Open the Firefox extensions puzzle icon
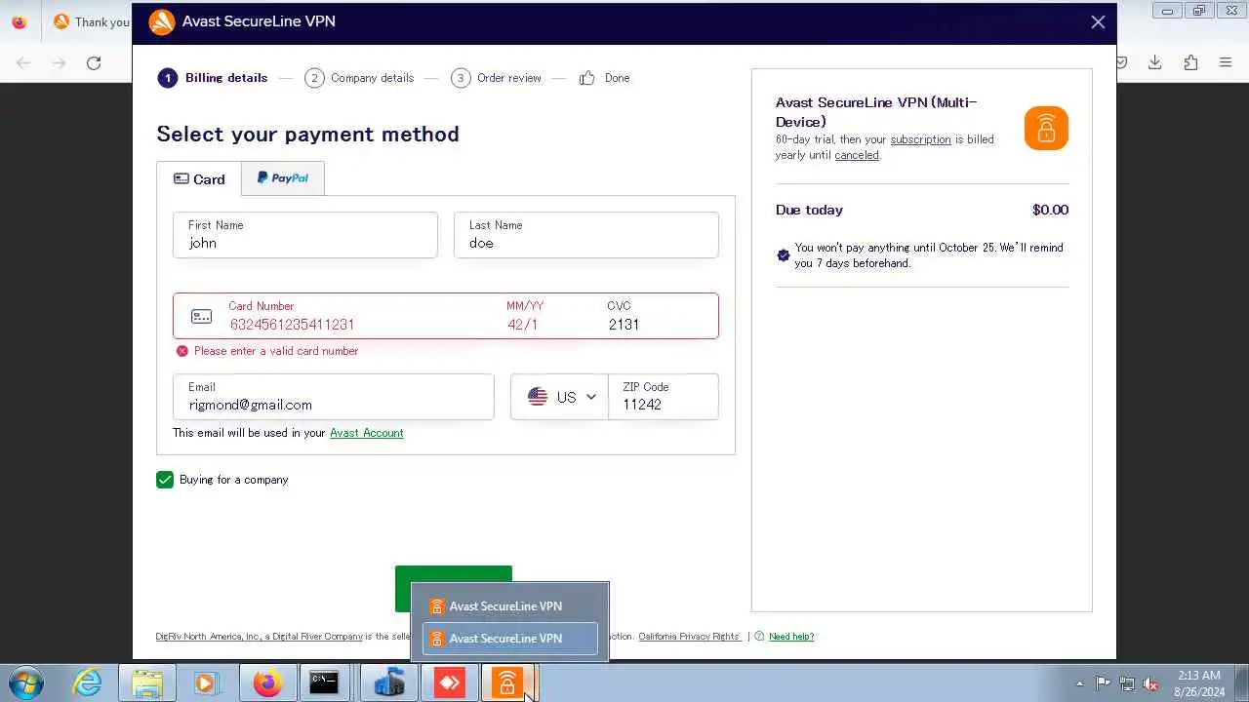Image resolution: width=1249 pixels, height=702 pixels. pos(1190,62)
